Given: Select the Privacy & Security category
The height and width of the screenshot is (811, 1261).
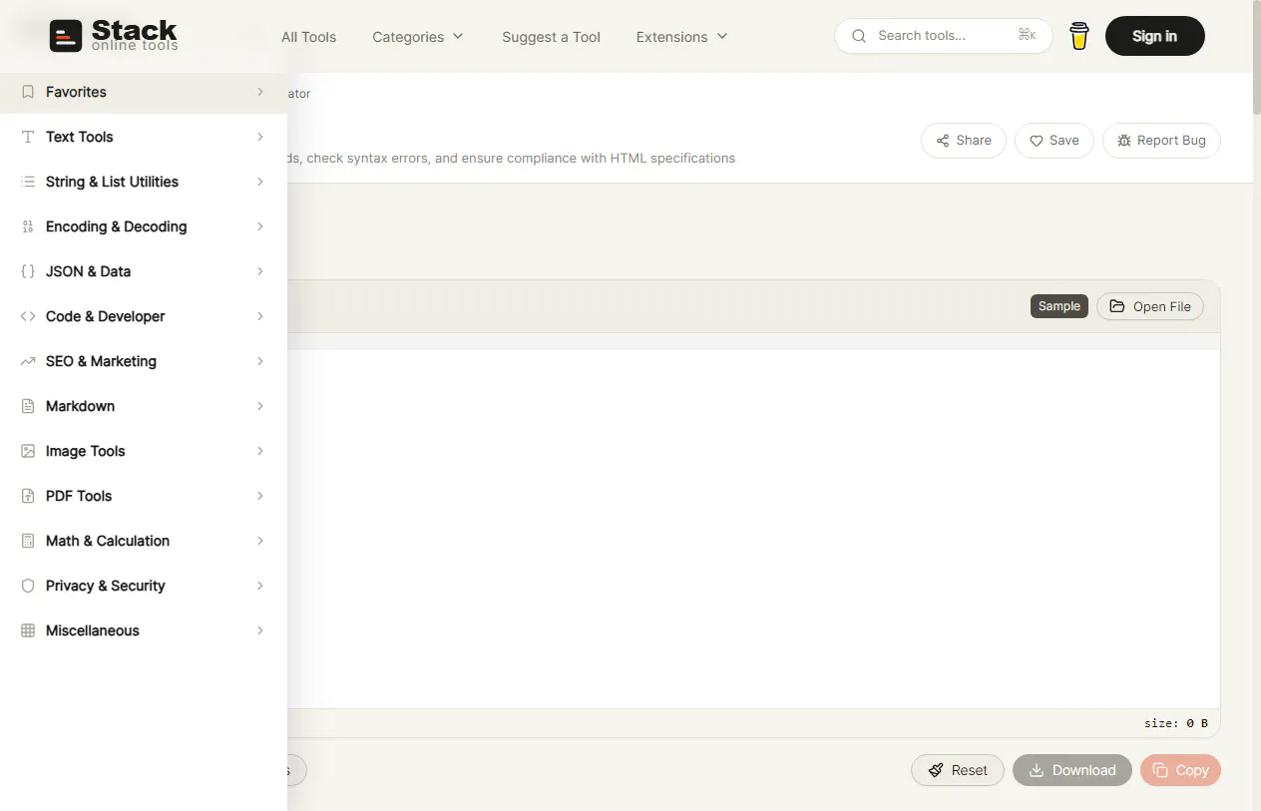Looking at the screenshot, I should click(x=144, y=586).
